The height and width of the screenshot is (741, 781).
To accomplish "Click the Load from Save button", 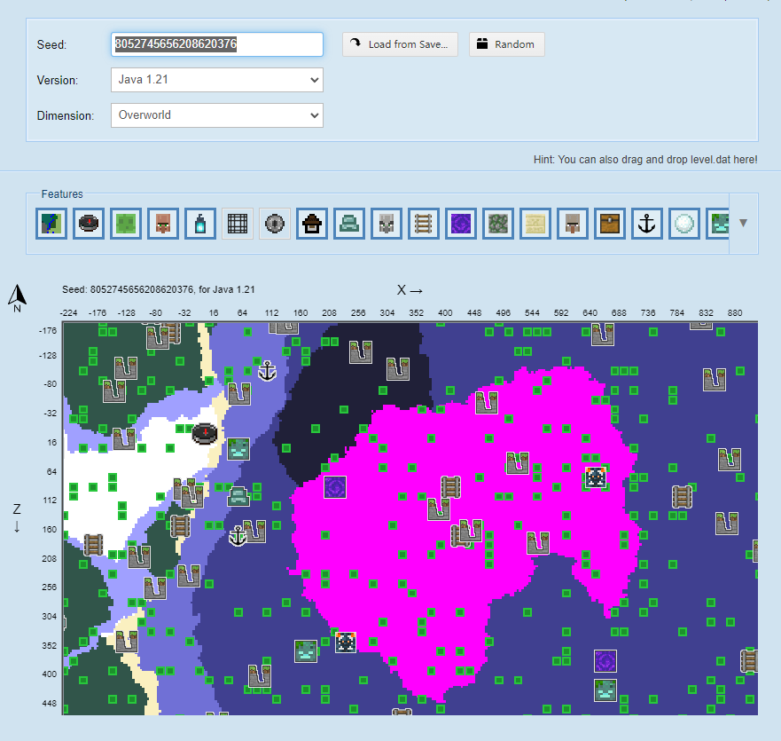I will click(400, 44).
